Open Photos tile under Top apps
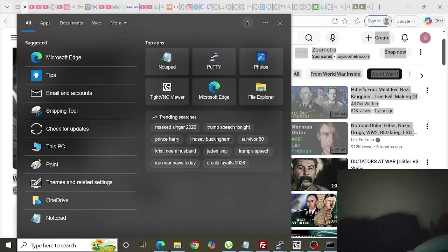The height and width of the screenshot is (252, 448). 261,62
